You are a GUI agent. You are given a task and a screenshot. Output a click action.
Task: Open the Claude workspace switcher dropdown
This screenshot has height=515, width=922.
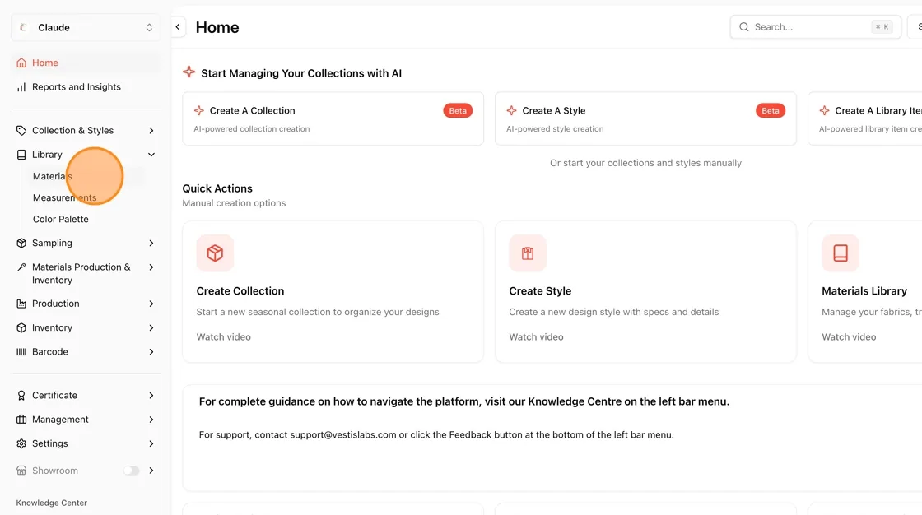(86, 28)
